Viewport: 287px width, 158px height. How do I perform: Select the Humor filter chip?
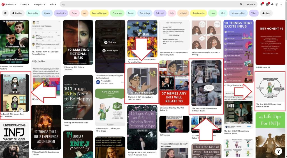click(47, 13)
